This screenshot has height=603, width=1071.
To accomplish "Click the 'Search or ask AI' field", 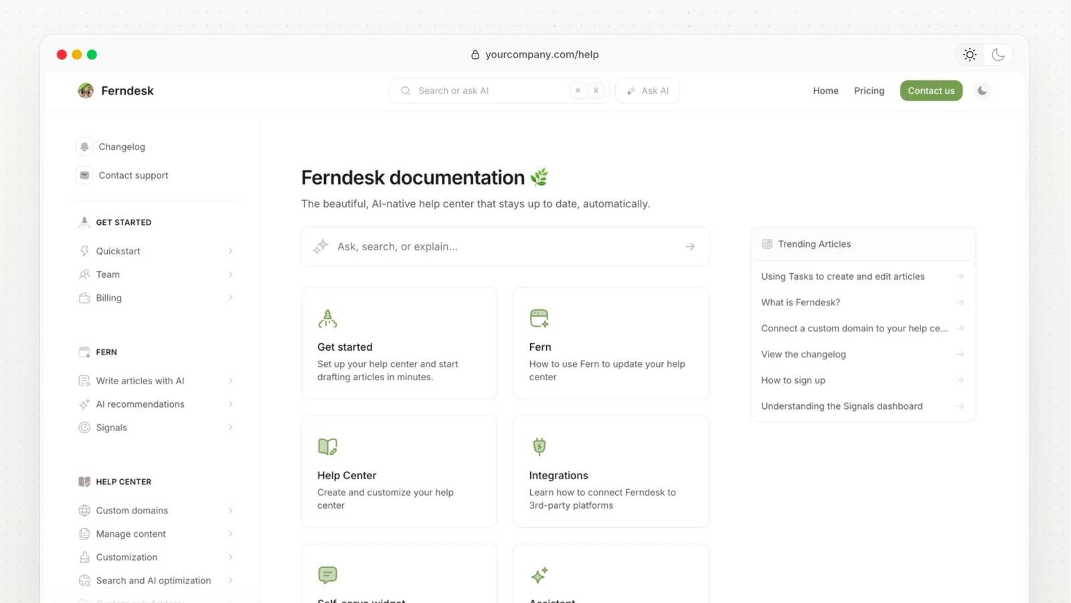I will pyautogui.click(x=499, y=91).
